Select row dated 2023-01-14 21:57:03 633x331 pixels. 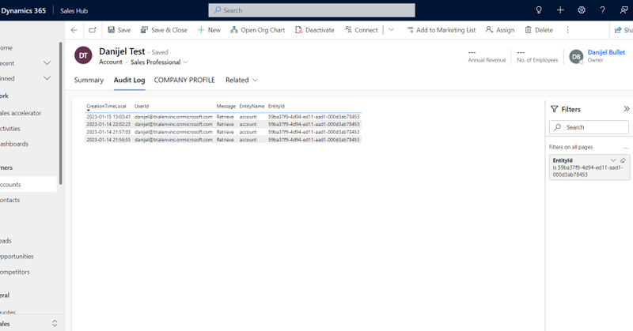tap(223, 132)
